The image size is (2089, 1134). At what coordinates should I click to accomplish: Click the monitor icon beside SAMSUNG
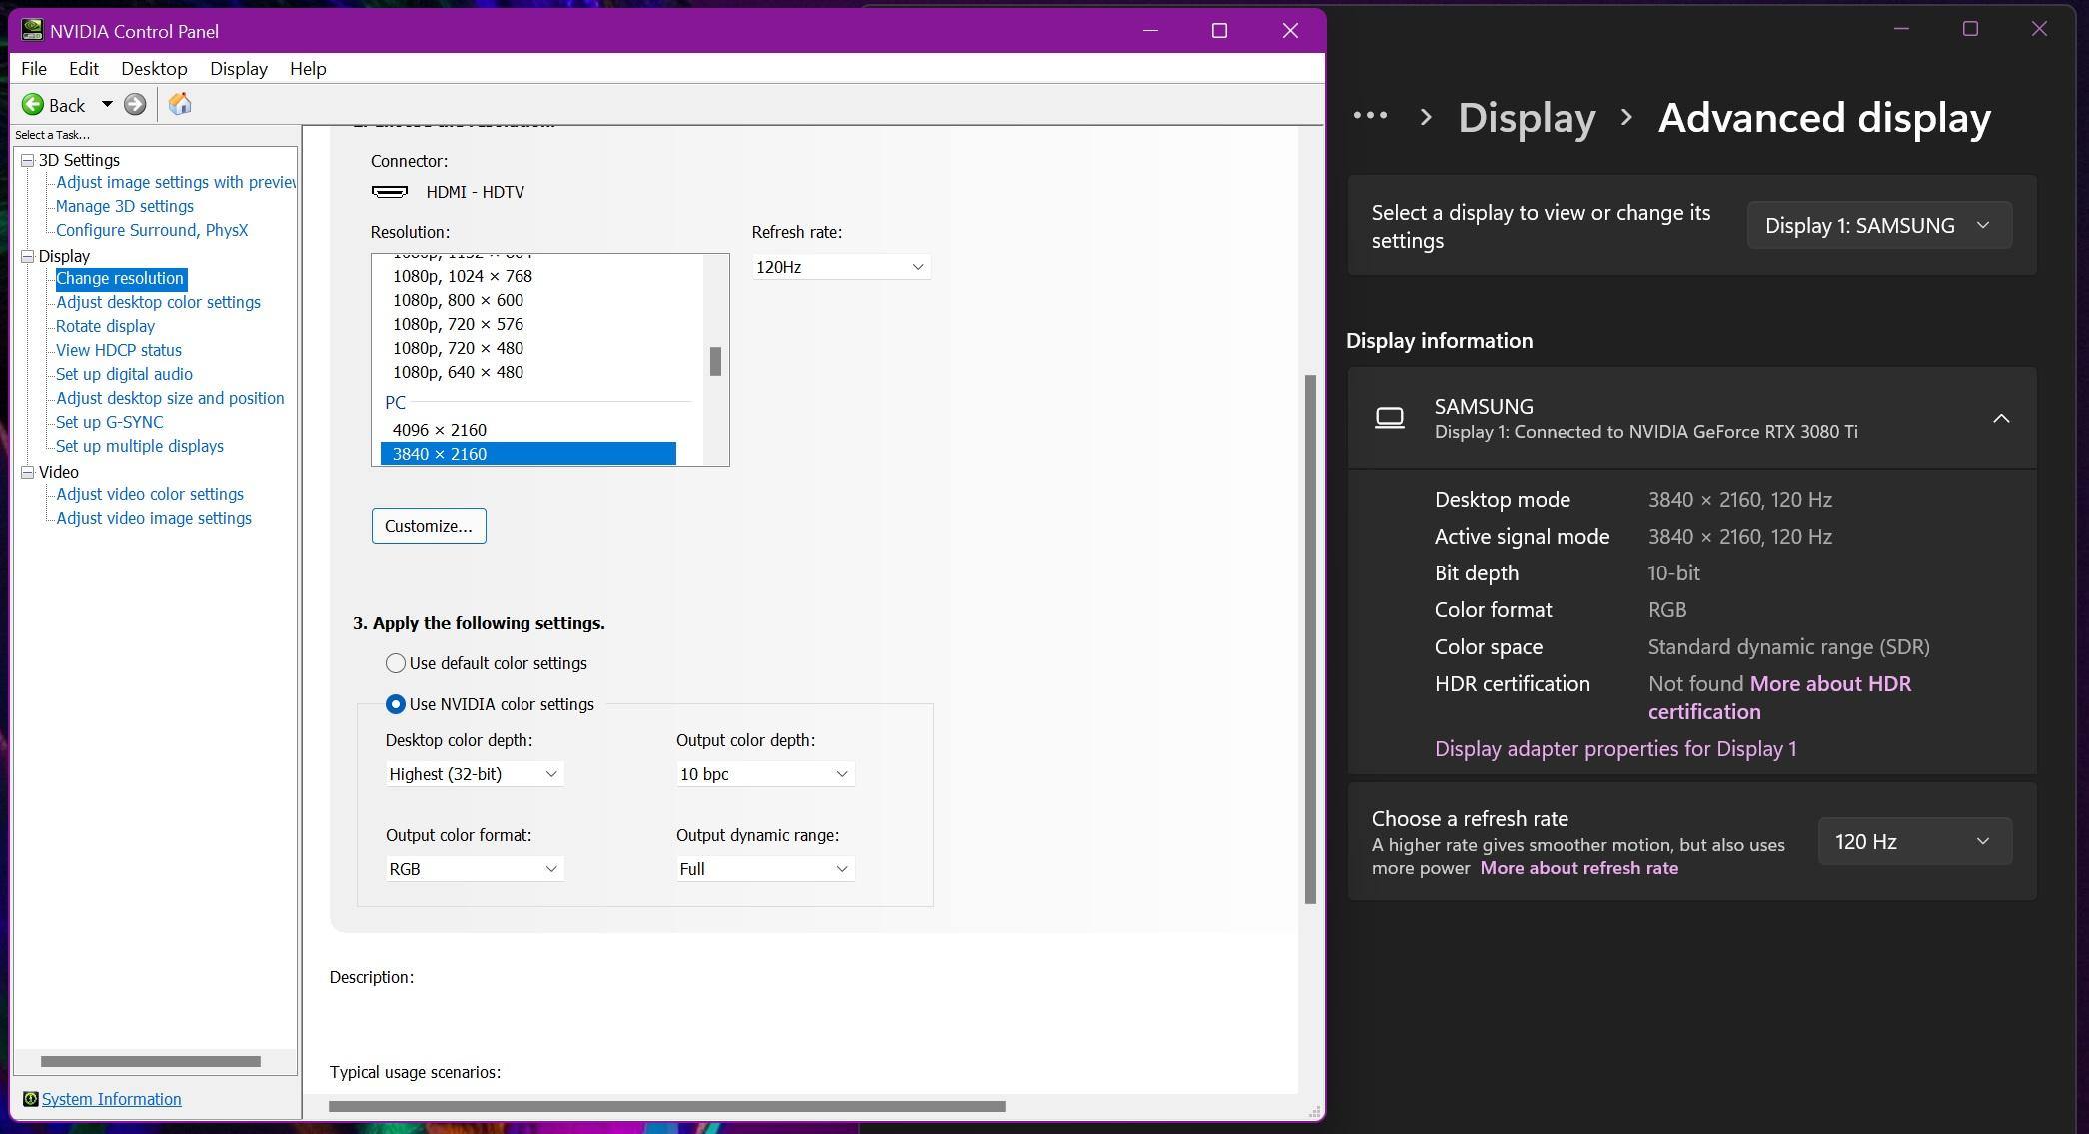pos(1390,417)
